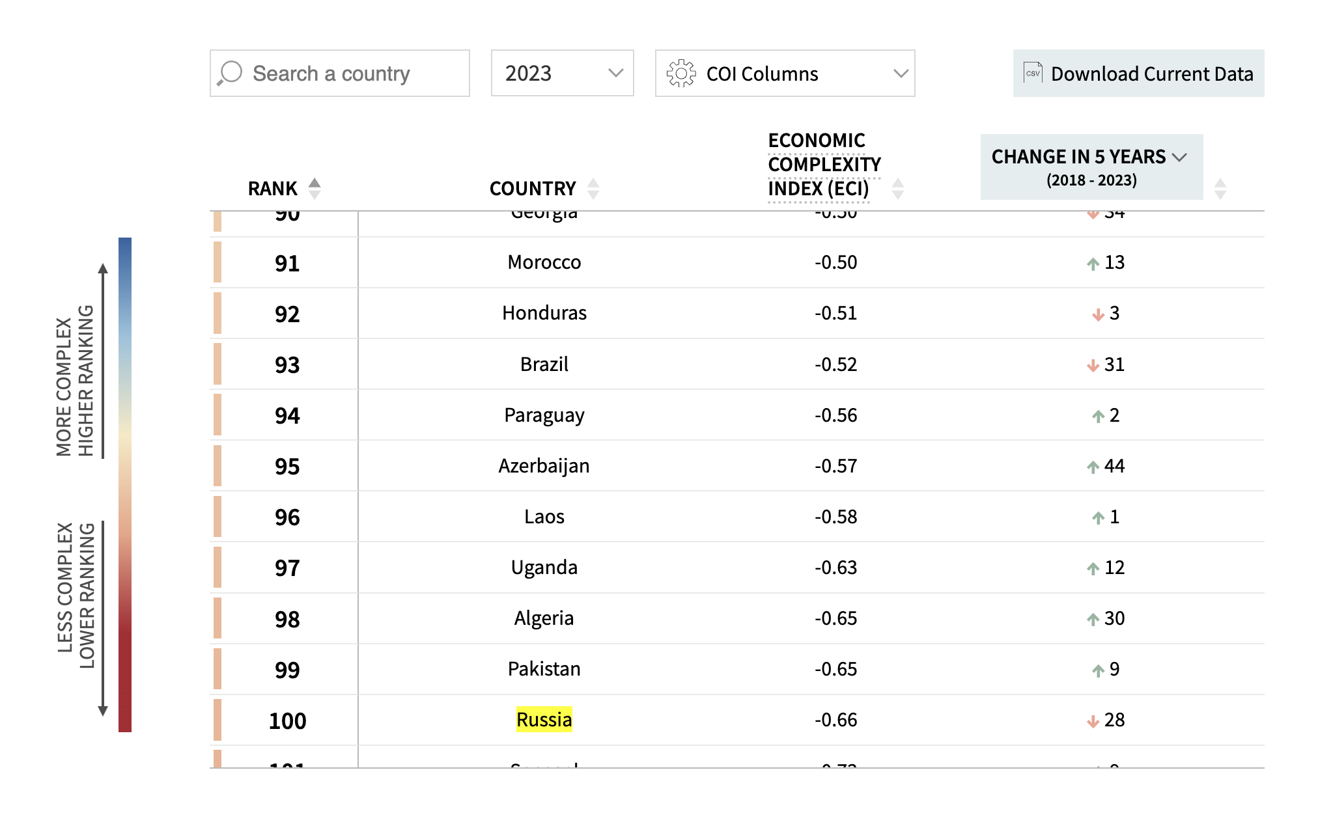The image size is (1318, 837).
Task: Sort by Change in 5 Years arrows
Action: pyautogui.click(x=1221, y=189)
